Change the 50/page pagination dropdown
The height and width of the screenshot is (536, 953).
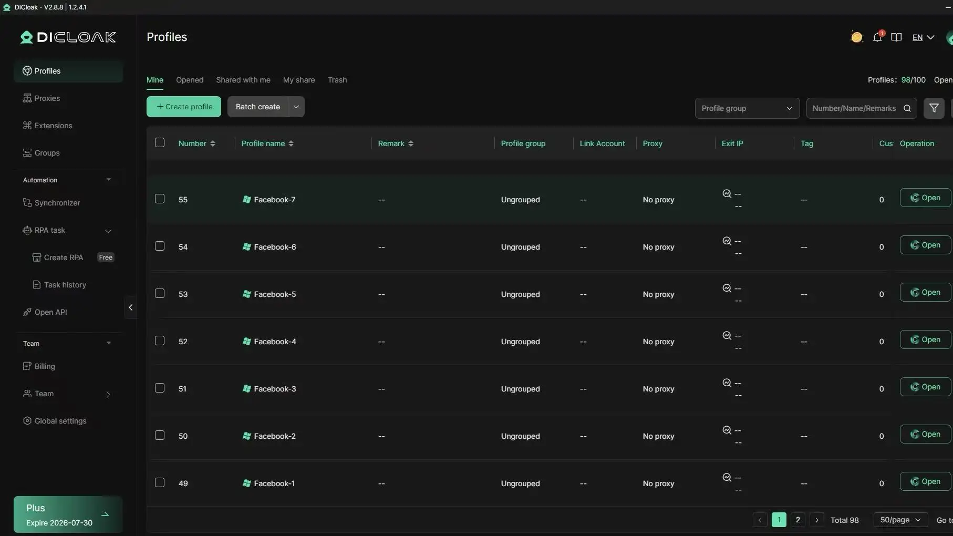(x=900, y=520)
